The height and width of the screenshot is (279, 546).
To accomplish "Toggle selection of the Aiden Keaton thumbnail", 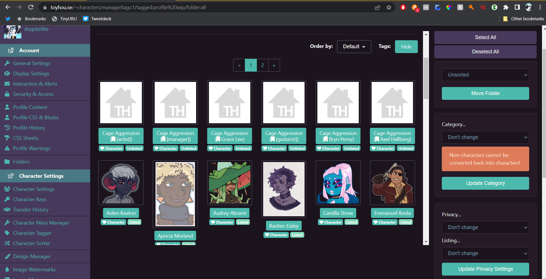I will 121,183.
